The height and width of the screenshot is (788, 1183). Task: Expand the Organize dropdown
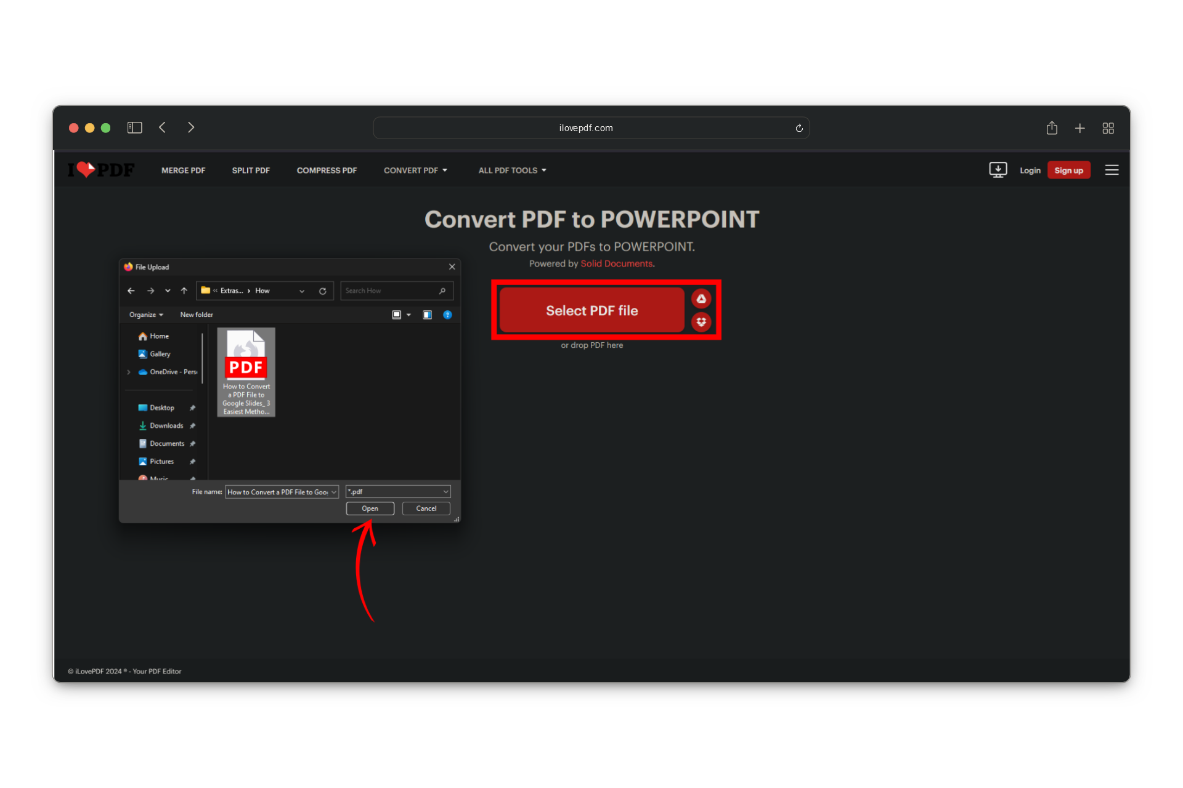click(x=146, y=315)
